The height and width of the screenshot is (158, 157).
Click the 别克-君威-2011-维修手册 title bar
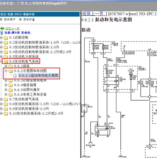pyautogui.click(x=40, y=14)
